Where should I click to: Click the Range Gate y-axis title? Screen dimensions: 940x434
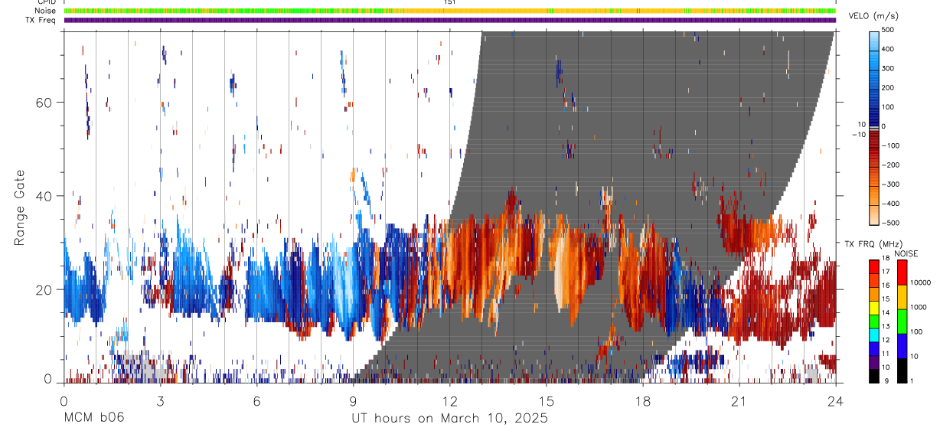20,208
